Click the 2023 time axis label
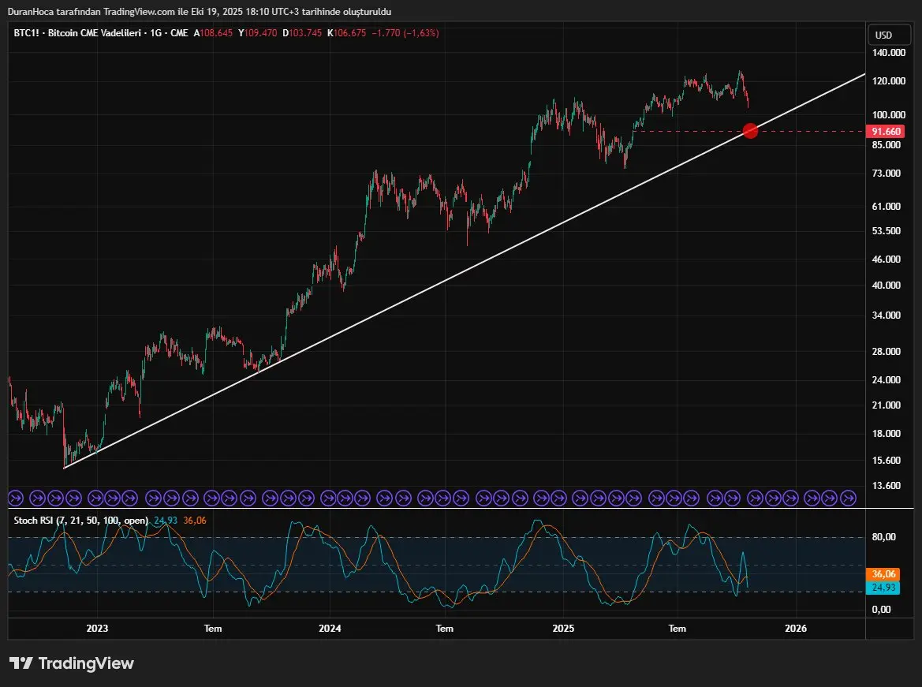This screenshot has width=922, height=687. pyautogui.click(x=97, y=628)
